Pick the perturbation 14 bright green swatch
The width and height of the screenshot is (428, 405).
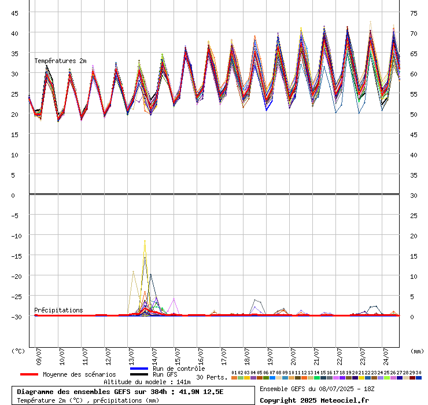pos(317,378)
